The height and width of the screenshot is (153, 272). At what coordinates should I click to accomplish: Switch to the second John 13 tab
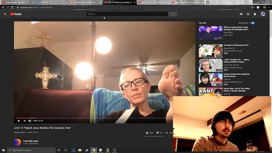point(153,3)
